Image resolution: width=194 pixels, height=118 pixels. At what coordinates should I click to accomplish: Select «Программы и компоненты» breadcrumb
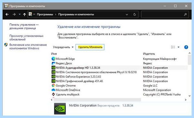point(76,15)
